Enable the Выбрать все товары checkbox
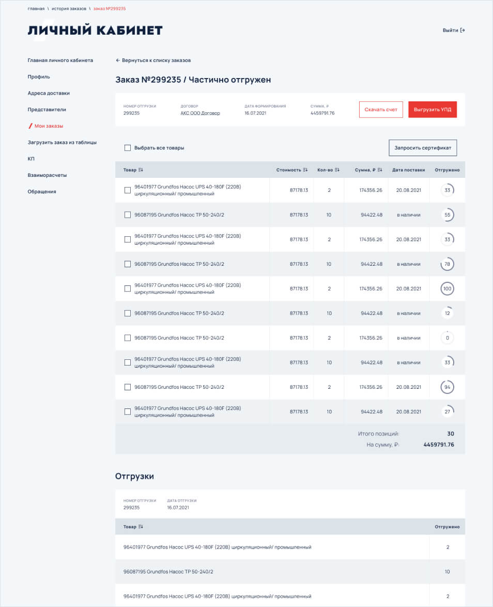Image resolution: width=493 pixels, height=607 pixels. click(128, 148)
